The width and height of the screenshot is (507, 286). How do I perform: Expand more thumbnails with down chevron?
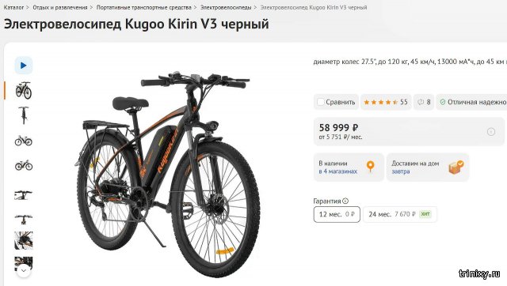pos(24,270)
